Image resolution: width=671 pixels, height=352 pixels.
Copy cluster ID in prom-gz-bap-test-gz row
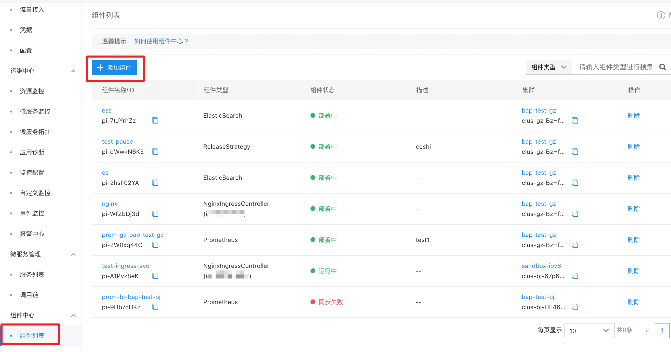coord(575,245)
